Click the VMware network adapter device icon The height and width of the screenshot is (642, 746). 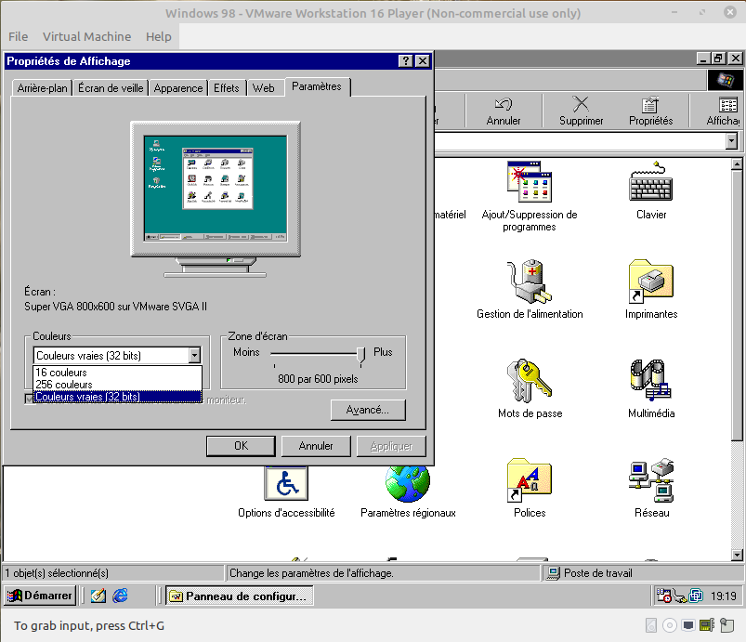pyautogui.click(x=688, y=625)
